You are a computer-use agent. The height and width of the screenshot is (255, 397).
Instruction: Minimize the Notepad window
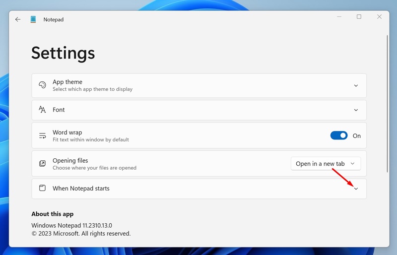(x=339, y=17)
